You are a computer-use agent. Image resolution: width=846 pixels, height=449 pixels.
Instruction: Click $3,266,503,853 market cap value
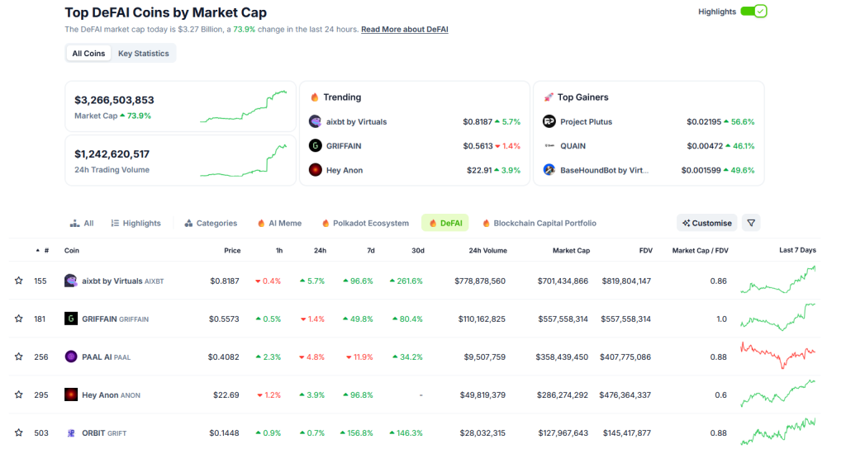tap(114, 100)
